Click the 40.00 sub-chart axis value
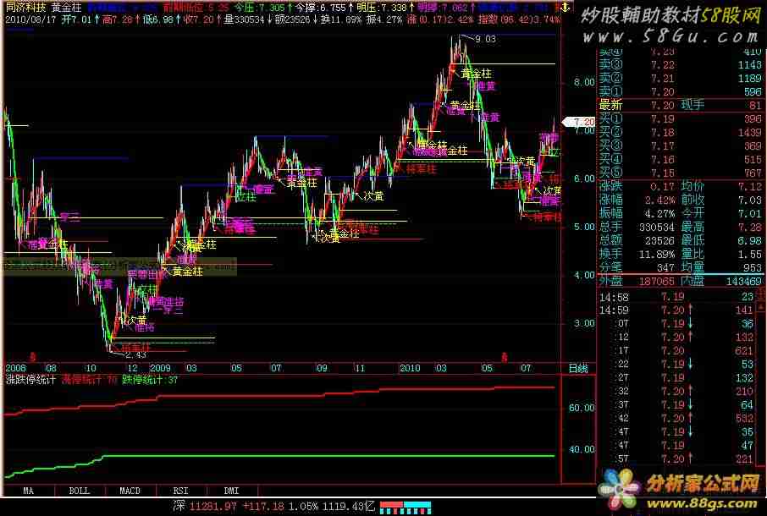The image size is (767, 516). (582, 449)
